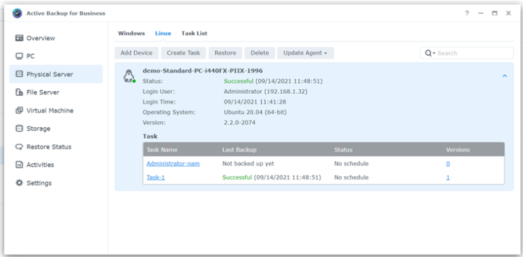523x257 pixels.
Task: Click the Create Task button
Action: pos(183,53)
